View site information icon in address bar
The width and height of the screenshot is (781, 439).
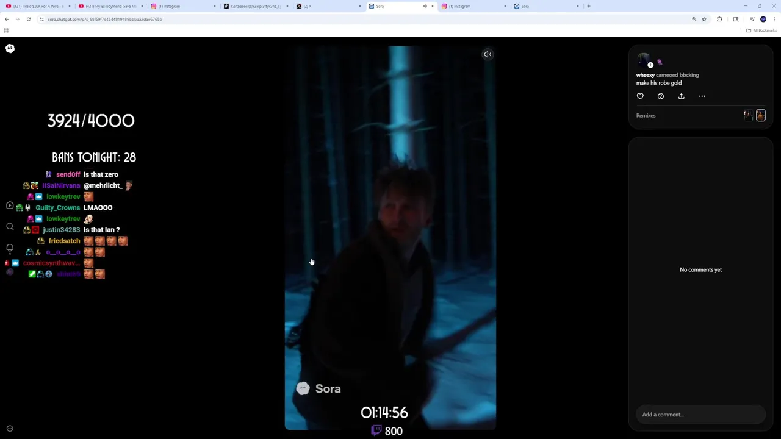(41, 19)
